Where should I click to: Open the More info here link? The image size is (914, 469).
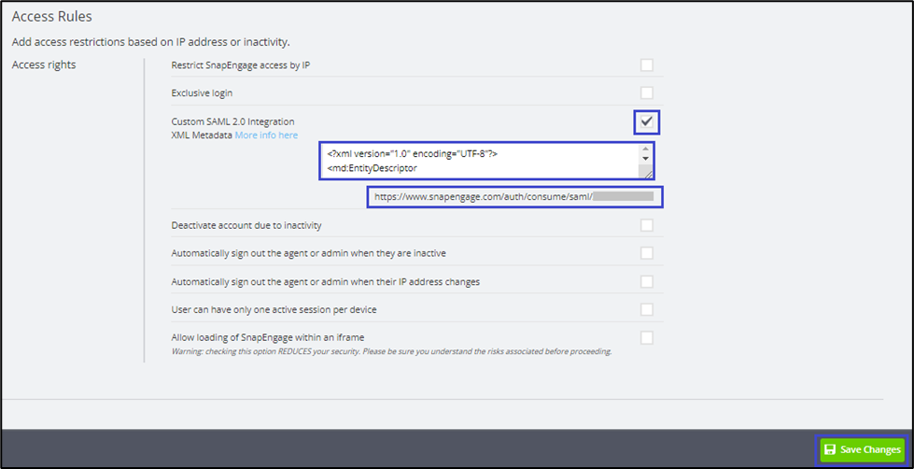(266, 135)
